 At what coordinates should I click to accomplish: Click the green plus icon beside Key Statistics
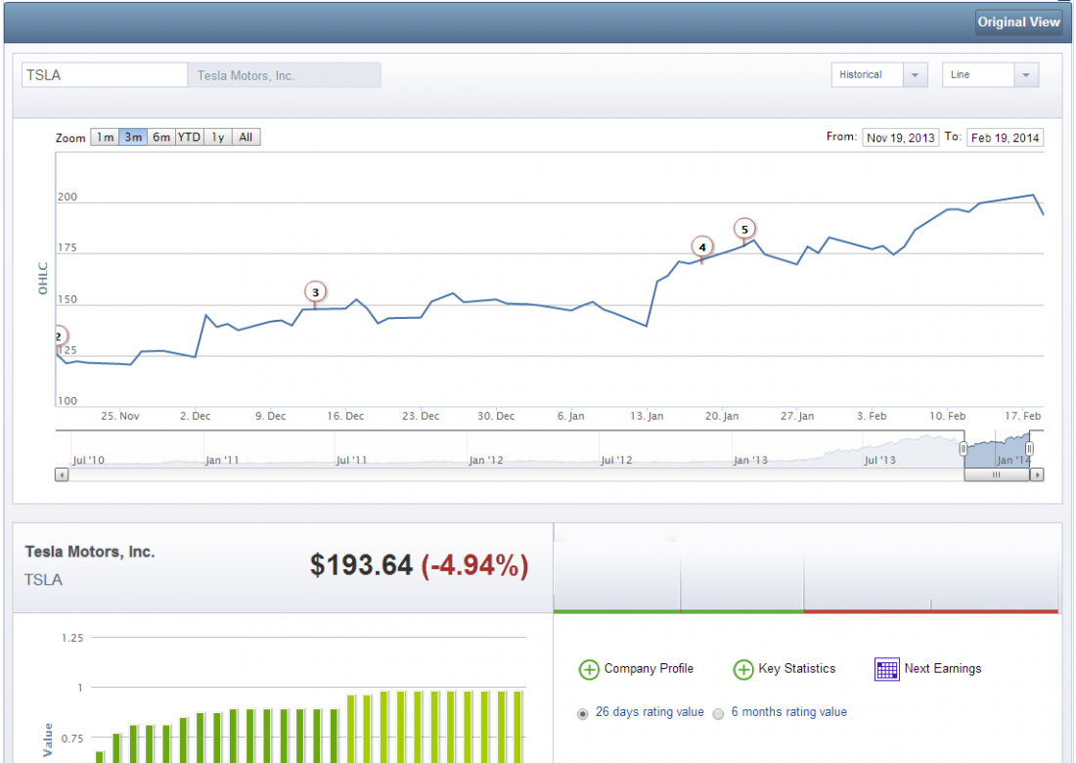[742, 669]
